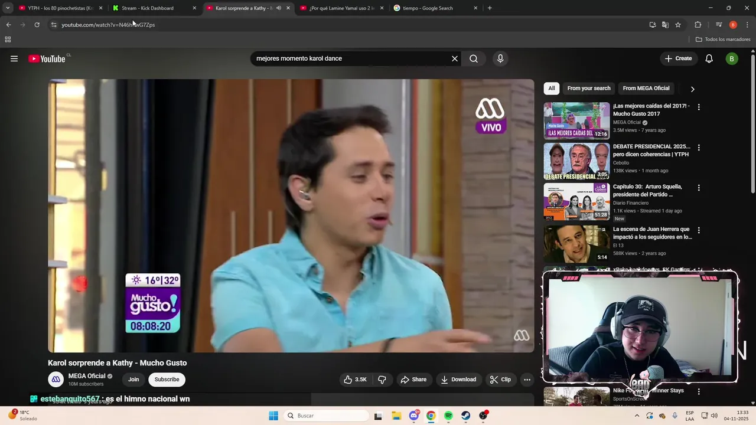Open Todos los marcadores folder
The height and width of the screenshot is (425, 756).
coord(723,40)
